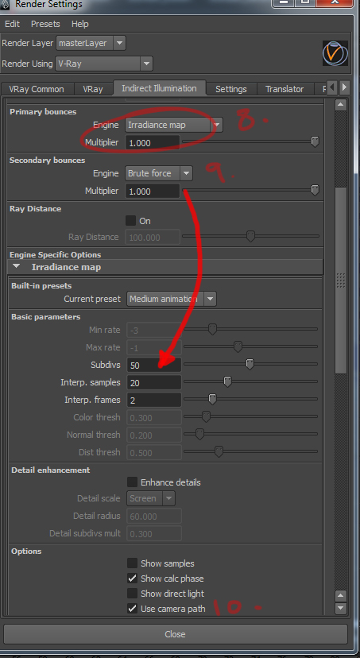Click the Subdivs input field showing 50

pyautogui.click(x=154, y=365)
